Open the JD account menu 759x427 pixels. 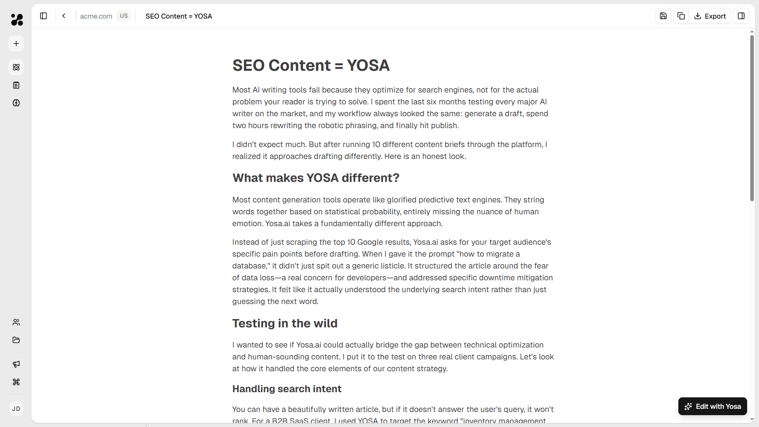[x=16, y=409]
